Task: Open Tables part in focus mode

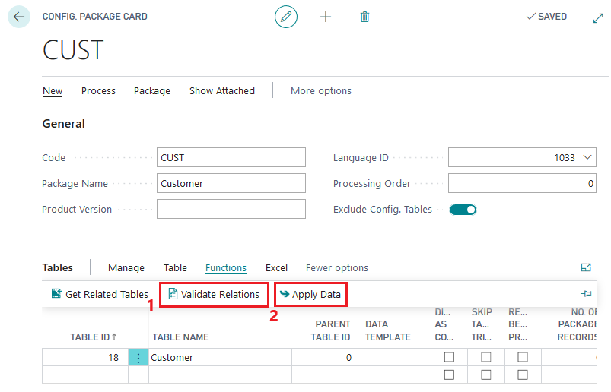Action: coord(586,267)
